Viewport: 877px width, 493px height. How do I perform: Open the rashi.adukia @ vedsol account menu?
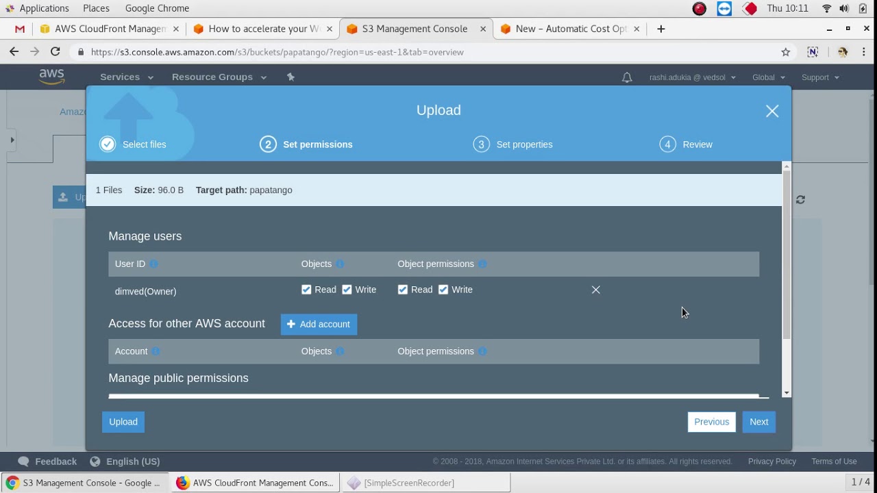pyautogui.click(x=692, y=77)
